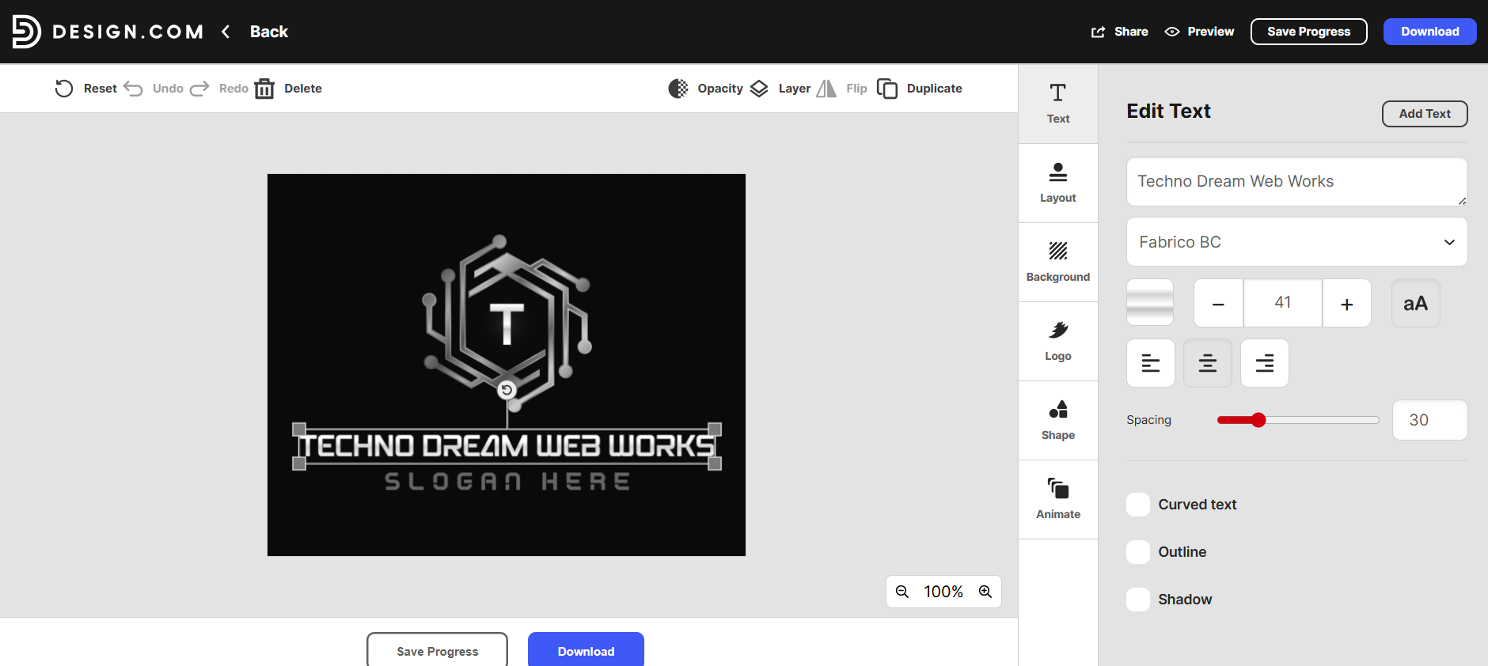Click the Spacing slider handle
1488x666 pixels.
click(1258, 420)
